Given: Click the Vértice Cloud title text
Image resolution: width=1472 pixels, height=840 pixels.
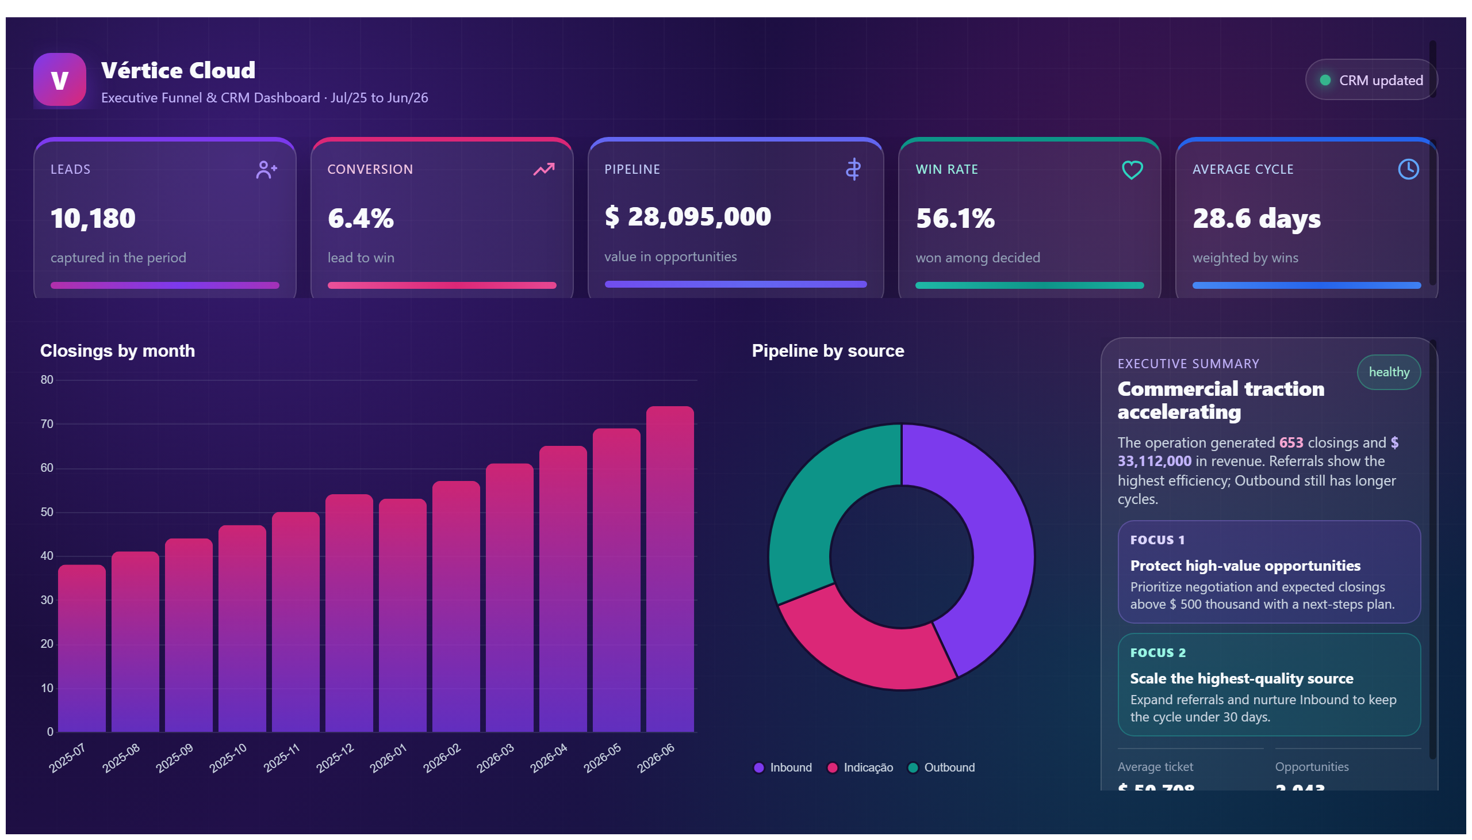Looking at the screenshot, I should 178,70.
